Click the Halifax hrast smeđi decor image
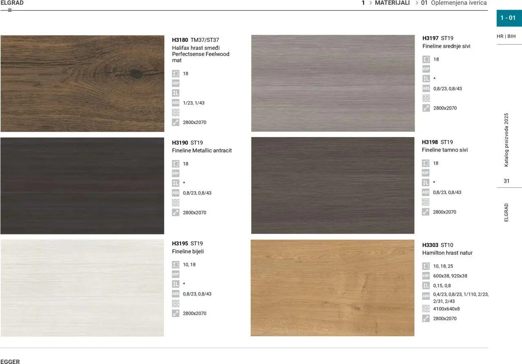The image size is (522, 364). click(x=82, y=84)
